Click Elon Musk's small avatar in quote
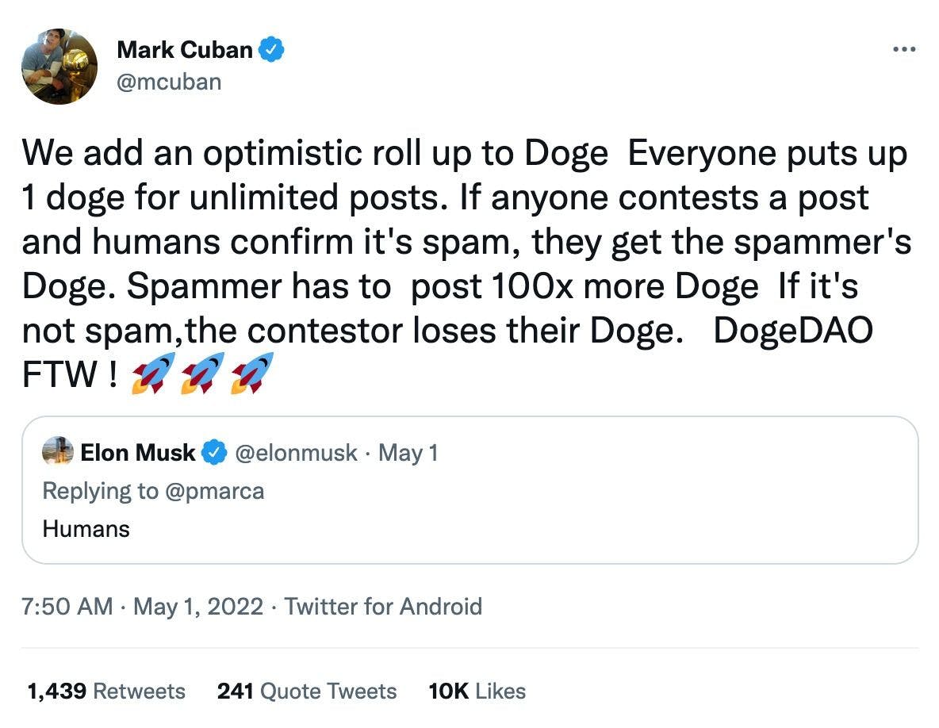939x728 pixels. 58,452
